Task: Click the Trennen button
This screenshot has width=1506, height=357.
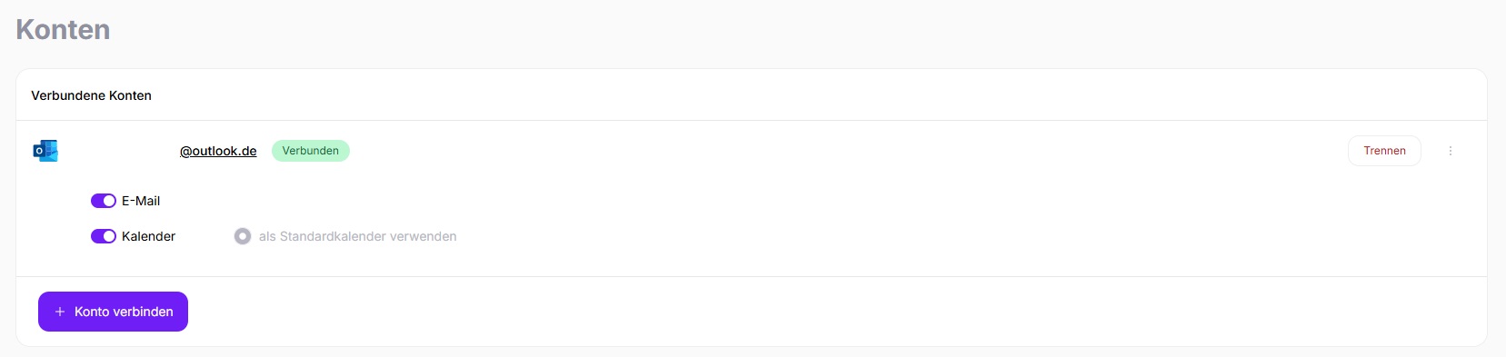Action: click(1384, 151)
